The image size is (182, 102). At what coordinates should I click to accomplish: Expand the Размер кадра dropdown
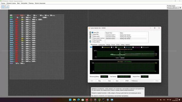(174, 8)
